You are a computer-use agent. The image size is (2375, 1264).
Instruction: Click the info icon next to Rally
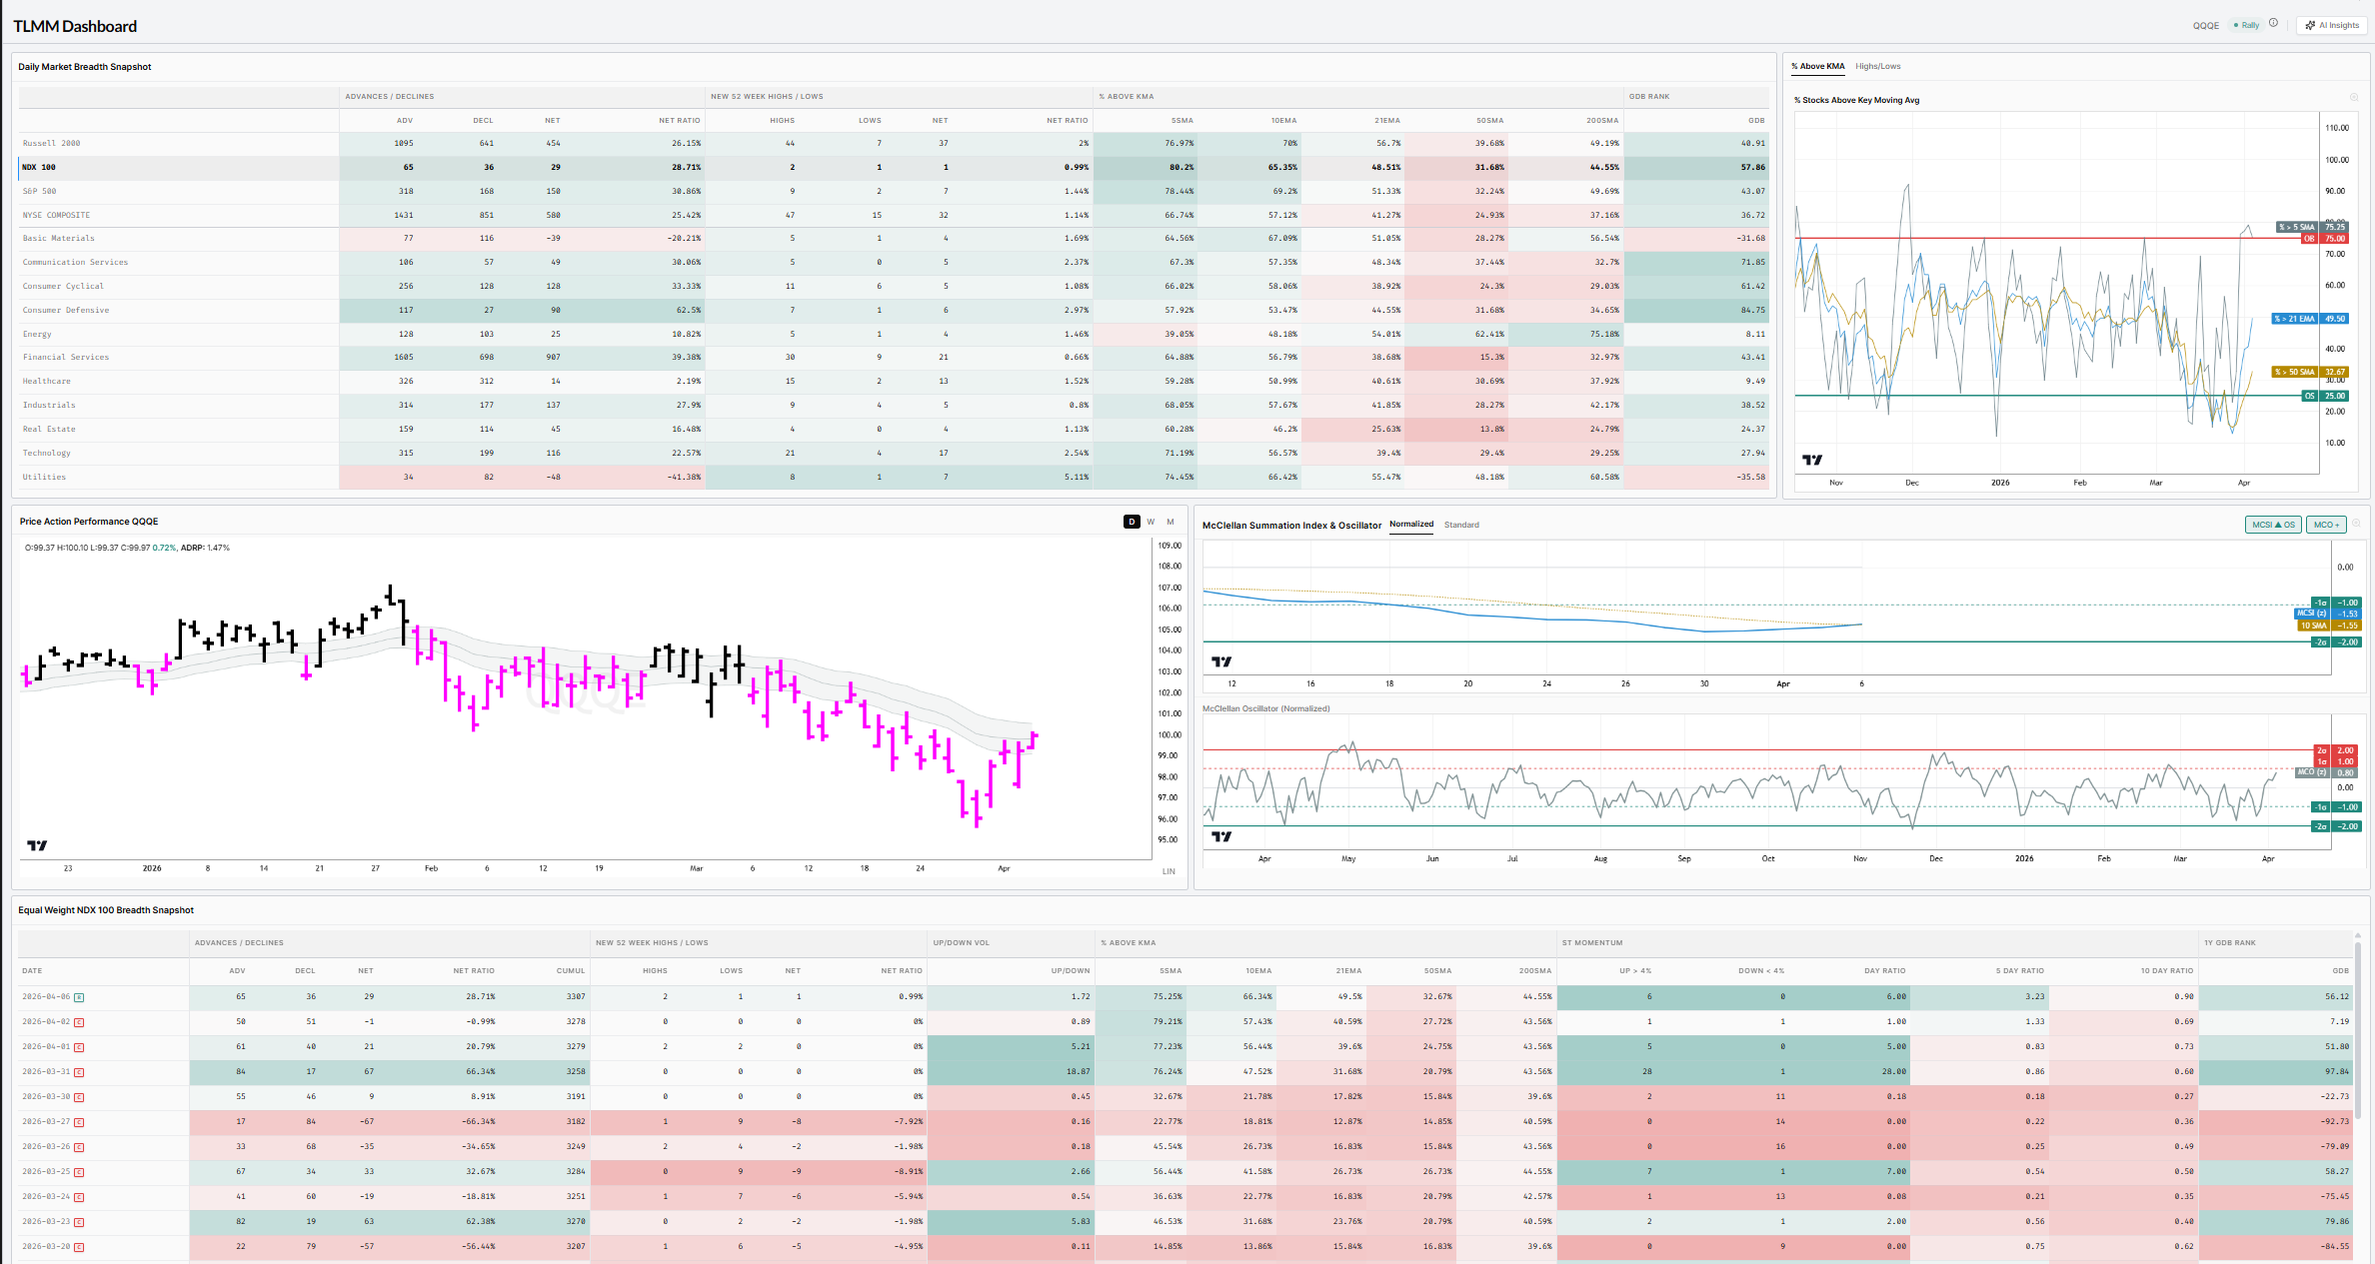2273,24
